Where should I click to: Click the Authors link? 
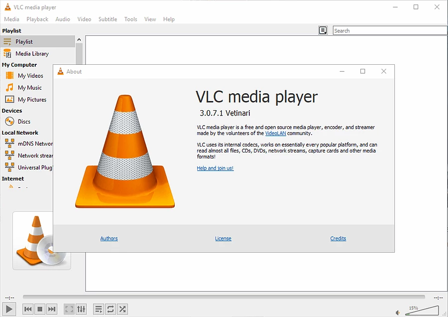point(109,238)
